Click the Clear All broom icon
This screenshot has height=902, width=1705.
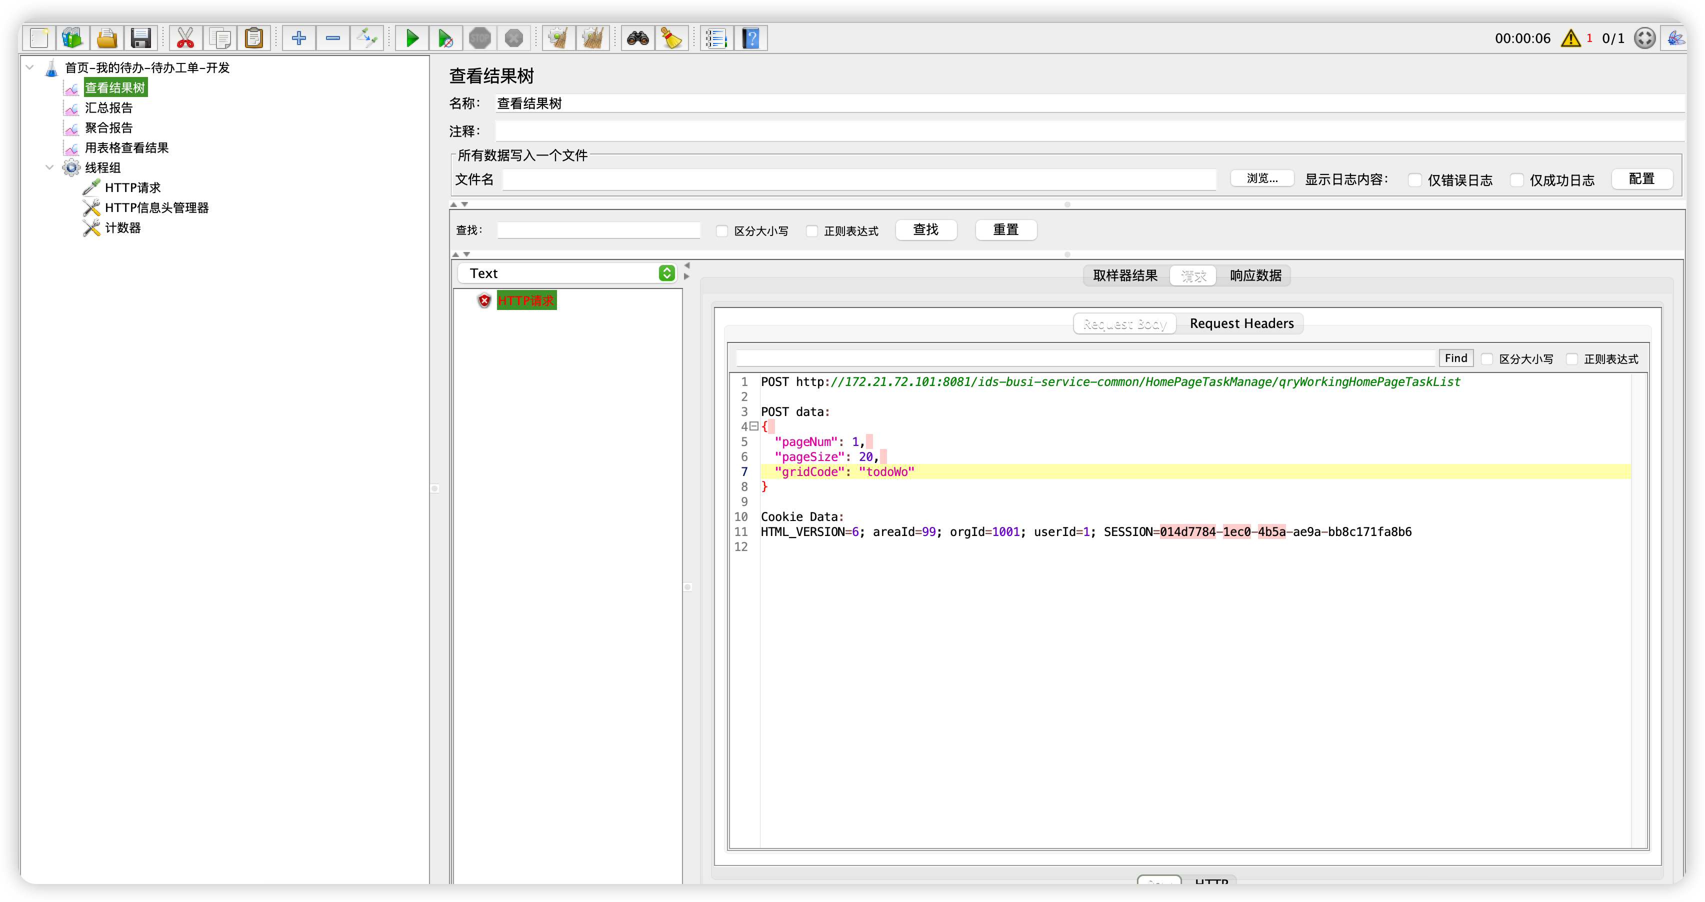[592, 38]
